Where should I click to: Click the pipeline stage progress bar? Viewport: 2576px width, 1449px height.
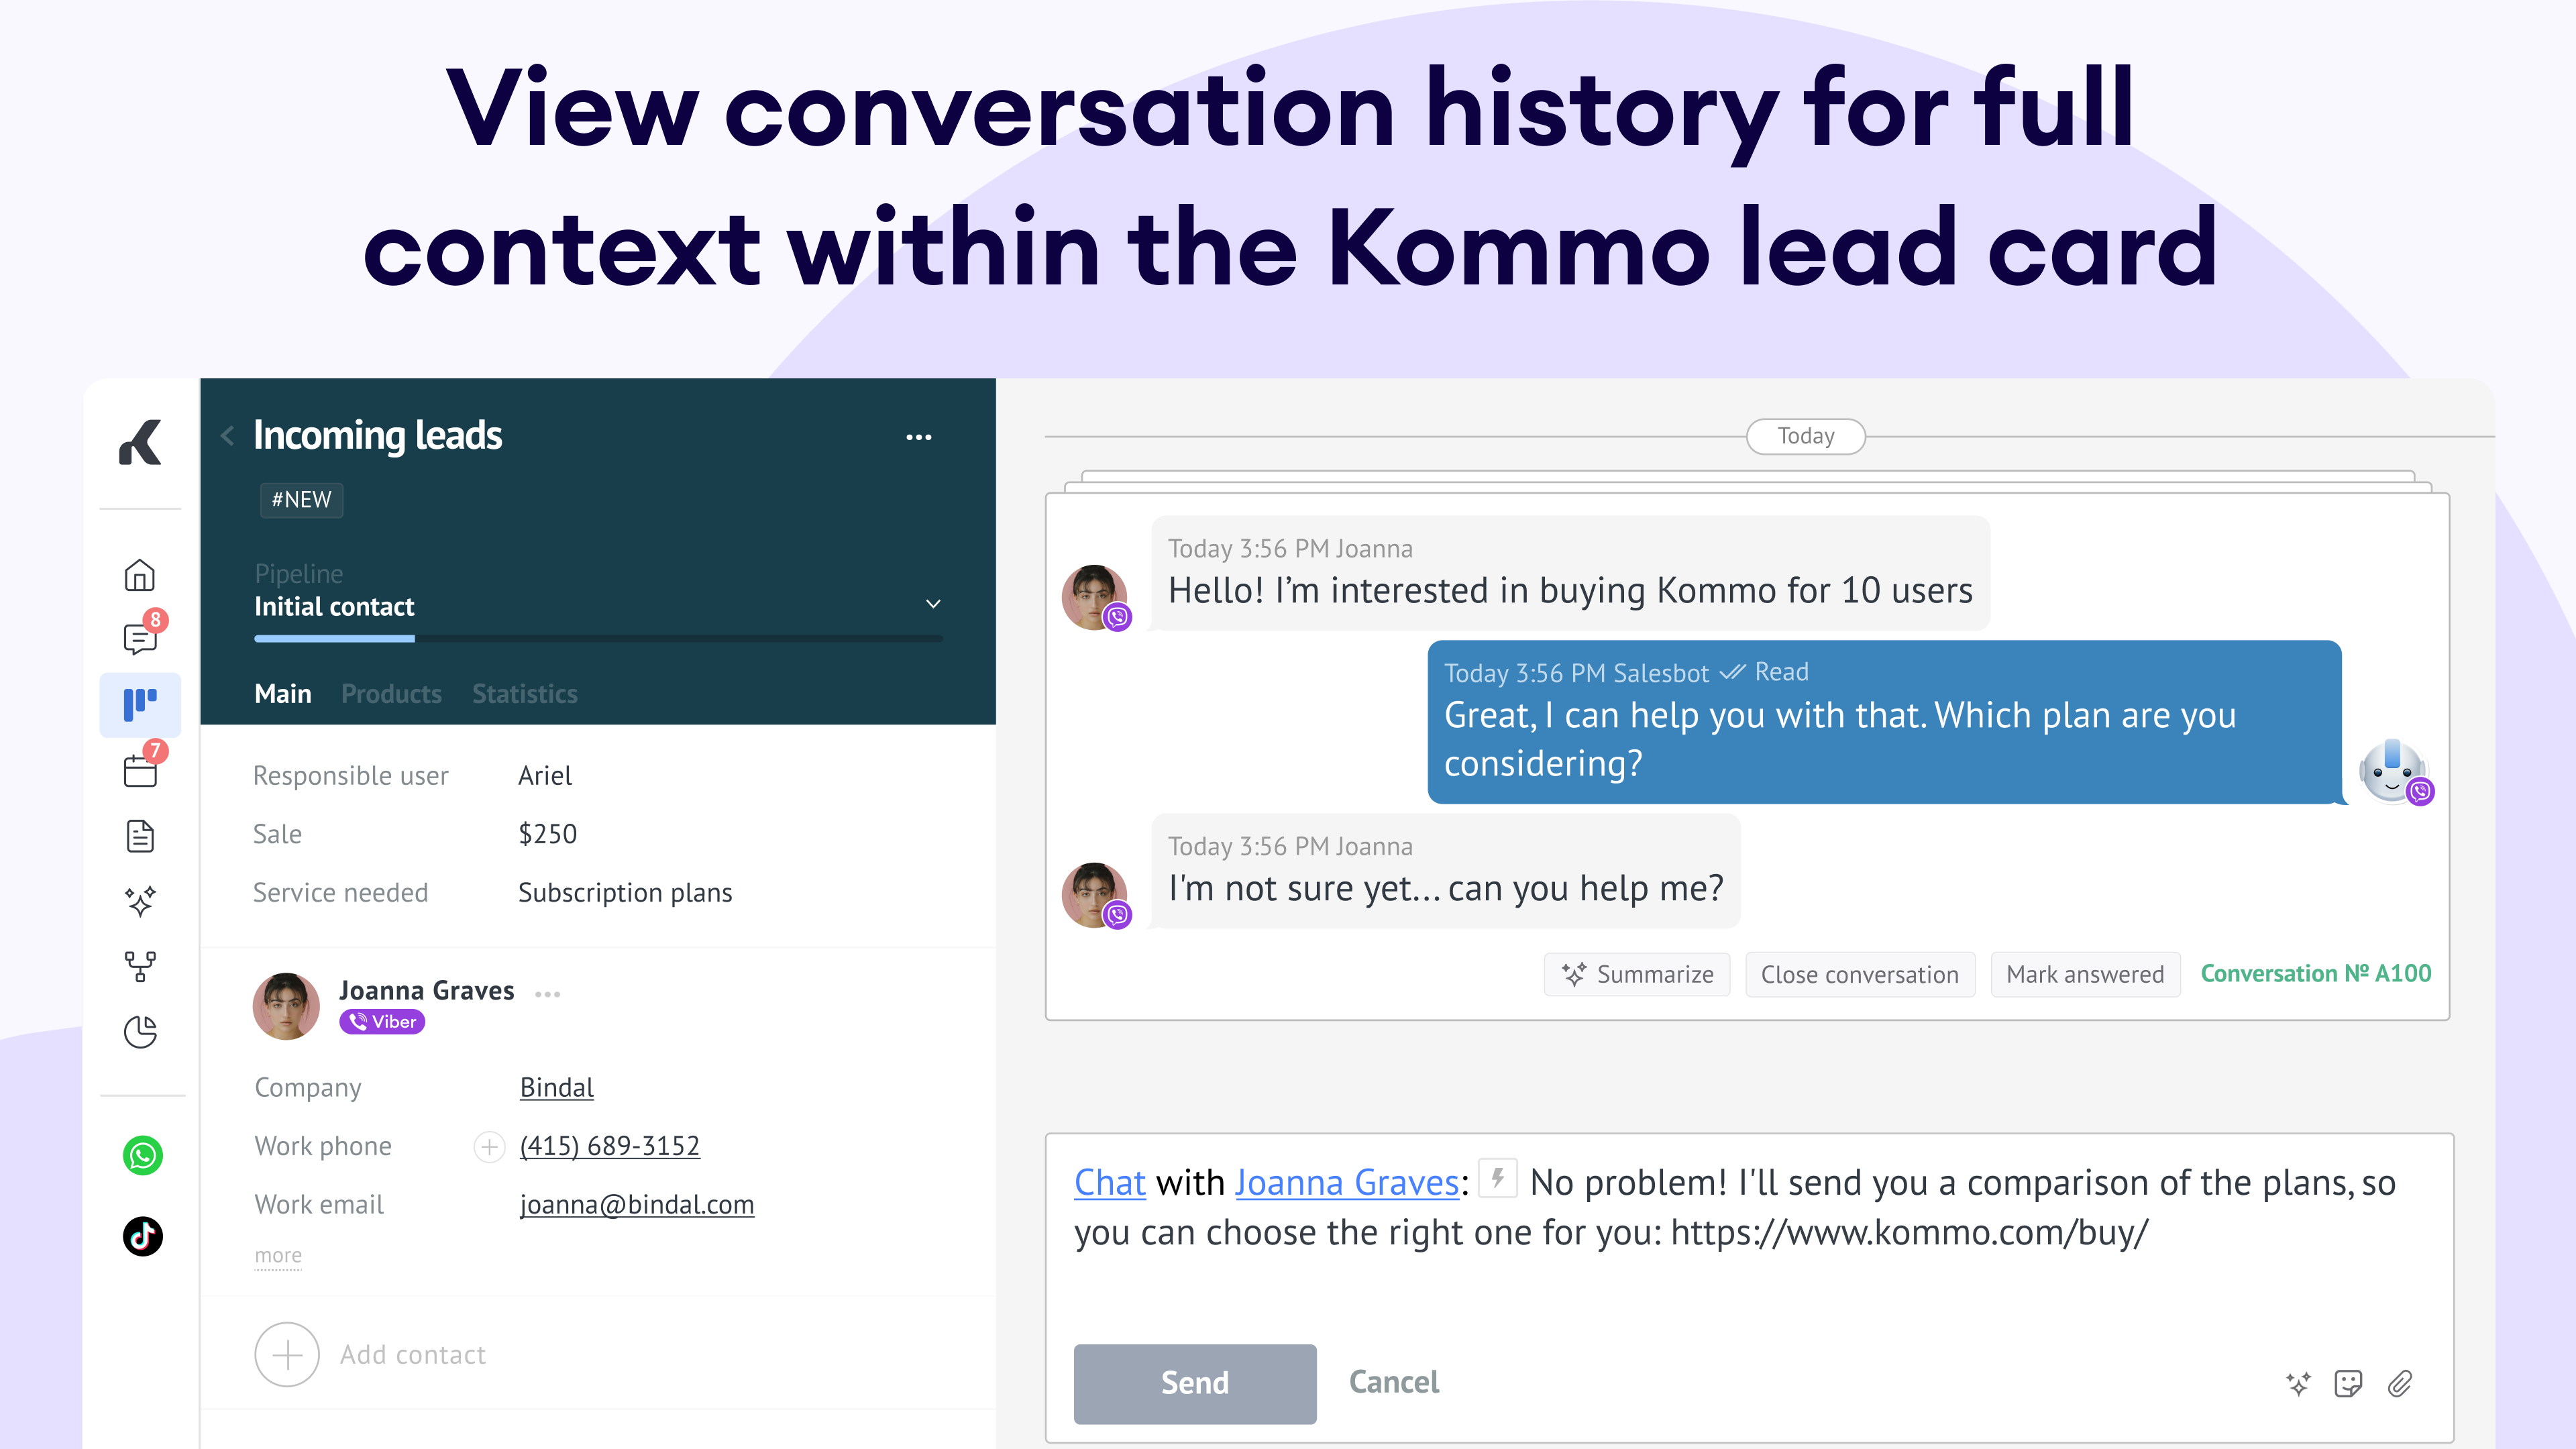pos(598,638)
